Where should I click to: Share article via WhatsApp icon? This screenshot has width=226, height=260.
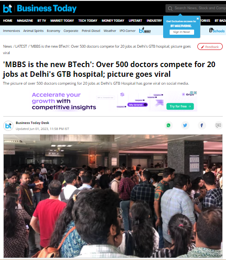[169, 125]
